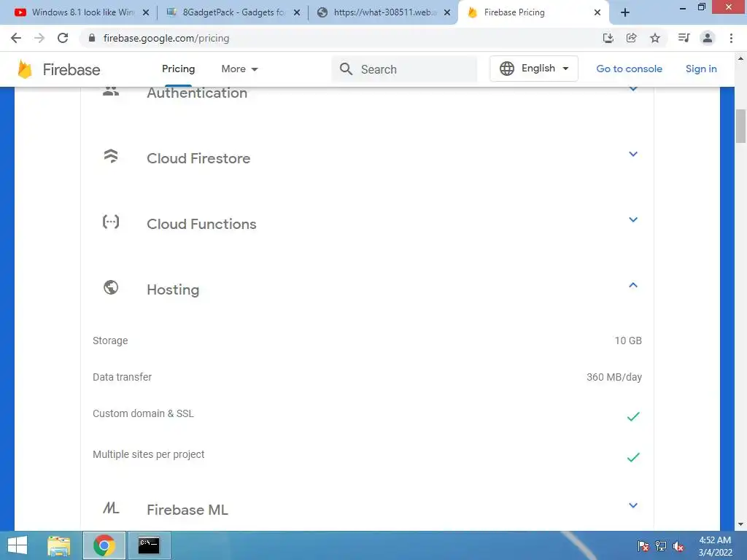
Task: Expand the Cloud Functions section chevron
Action: (x=633, y=219)
